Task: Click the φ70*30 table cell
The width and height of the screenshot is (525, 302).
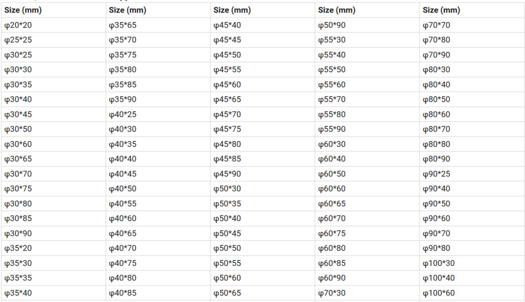Action: tap(367, 293)
